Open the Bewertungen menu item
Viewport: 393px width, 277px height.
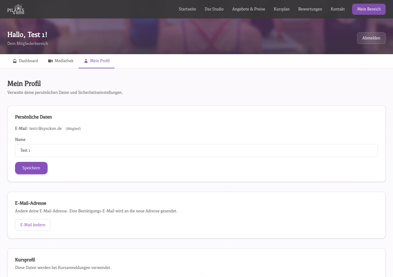(x=310, y=9)
